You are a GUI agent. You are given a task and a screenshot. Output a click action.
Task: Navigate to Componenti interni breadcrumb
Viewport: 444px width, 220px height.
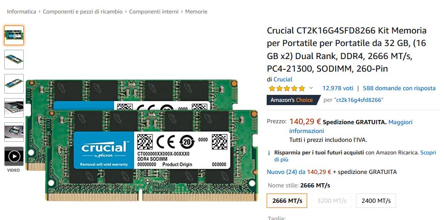click(x=154, y=12)
